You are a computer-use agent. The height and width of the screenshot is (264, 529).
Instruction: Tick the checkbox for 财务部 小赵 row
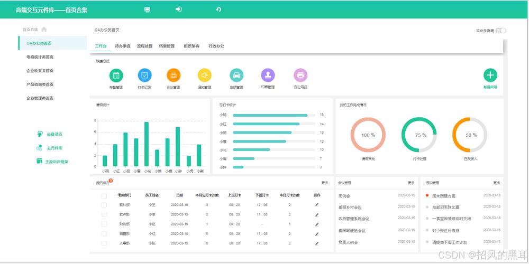pos(104,224)
